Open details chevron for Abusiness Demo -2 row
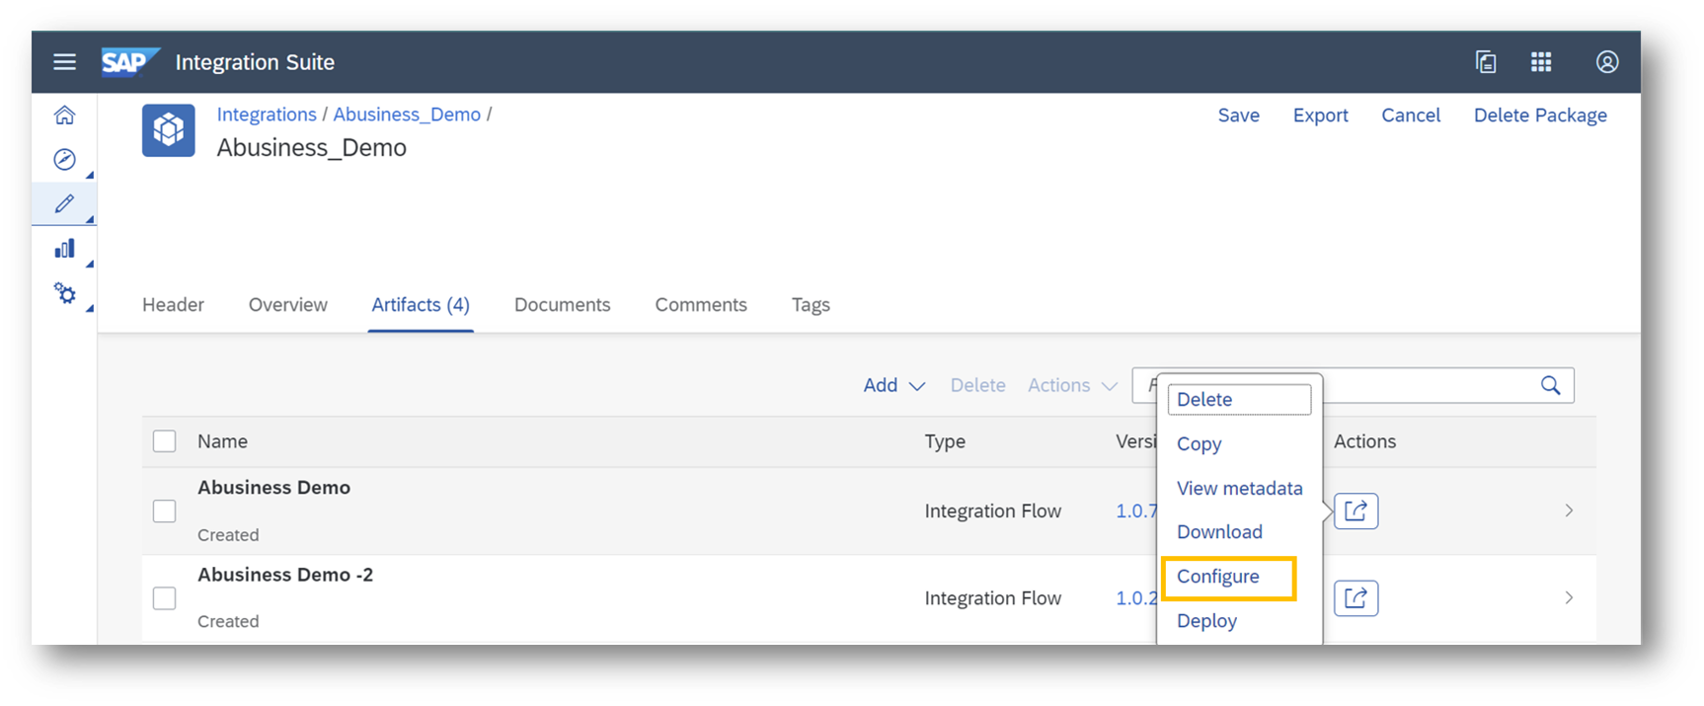 pyautogui.click(x=1569, y=597)
